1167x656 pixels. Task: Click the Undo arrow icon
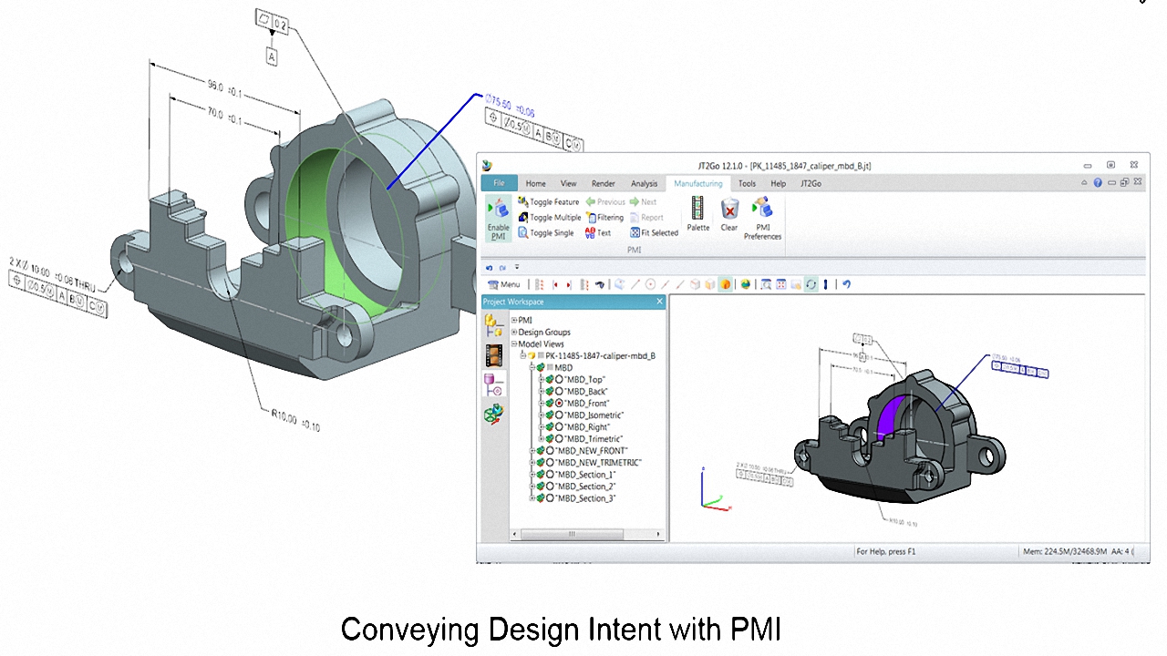tap(489, 267)
